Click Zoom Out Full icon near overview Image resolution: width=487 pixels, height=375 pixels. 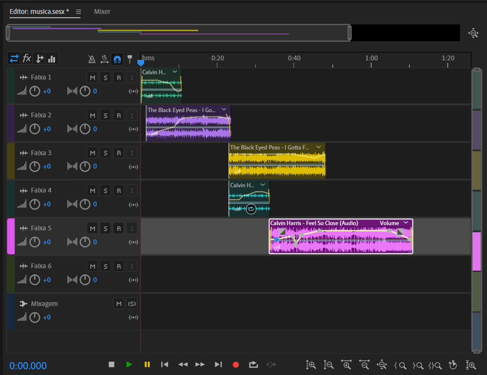[473, 33]
